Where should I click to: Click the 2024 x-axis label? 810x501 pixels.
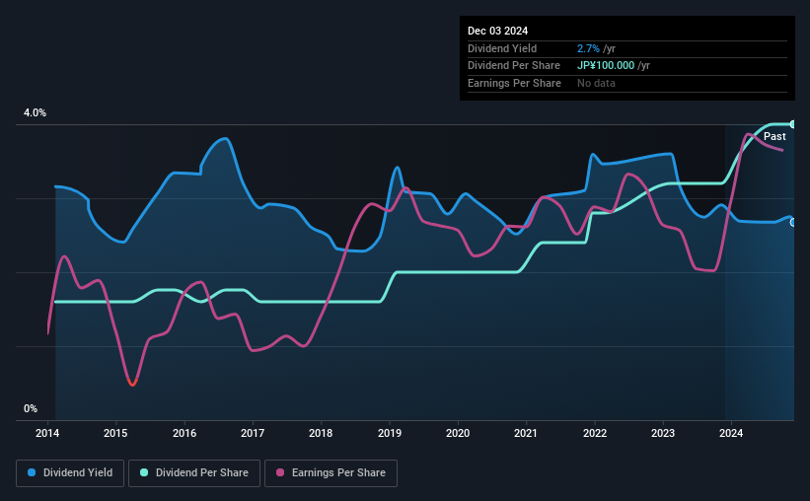(x=731, y=433)
